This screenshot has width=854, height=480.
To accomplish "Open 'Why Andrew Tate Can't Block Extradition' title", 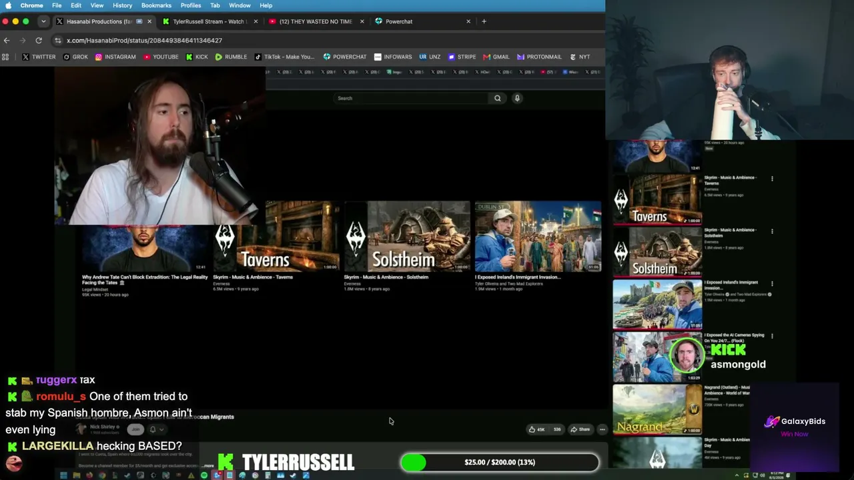I will pos(145,280).
